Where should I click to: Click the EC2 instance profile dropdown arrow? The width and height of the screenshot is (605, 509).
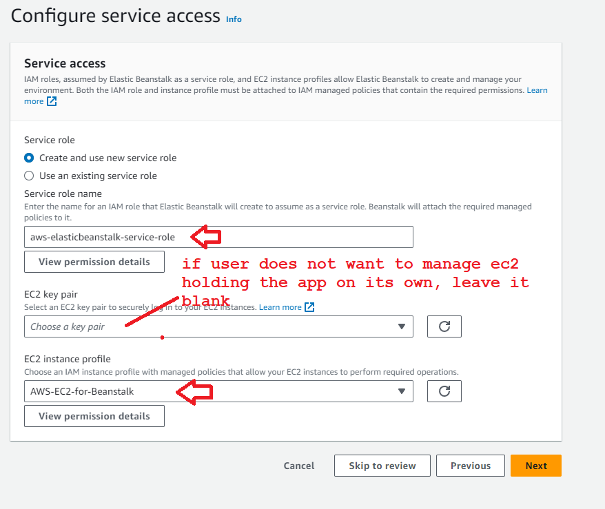click(402, 391)
